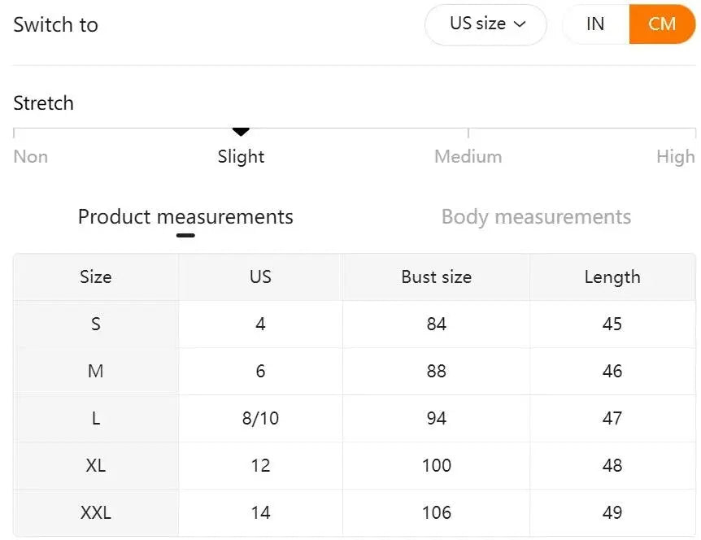701x540 pixels.
Task: Select US size 8/10 value
Action: click(x=259, y=418)
